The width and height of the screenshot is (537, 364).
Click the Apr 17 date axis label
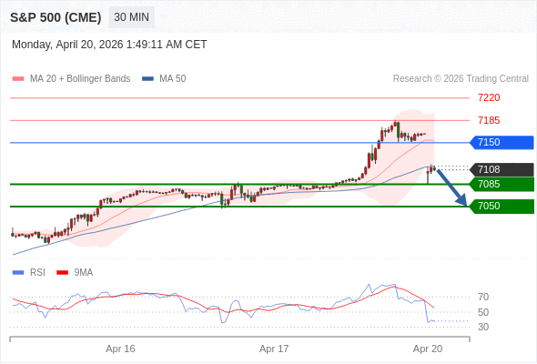(274, 349)
